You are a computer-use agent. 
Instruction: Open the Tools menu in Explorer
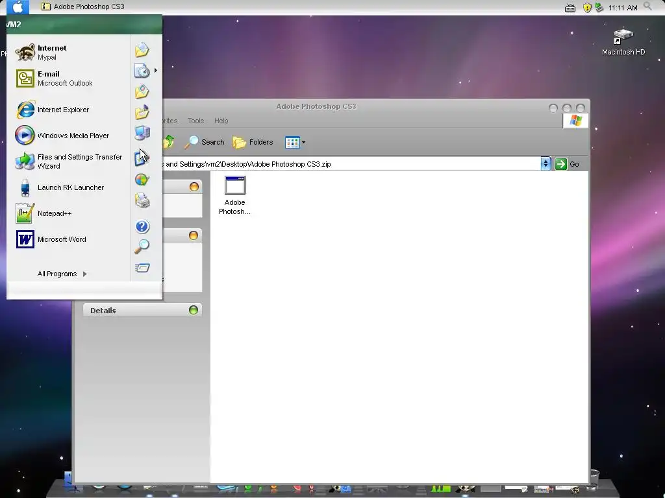(x=196, y=121)
